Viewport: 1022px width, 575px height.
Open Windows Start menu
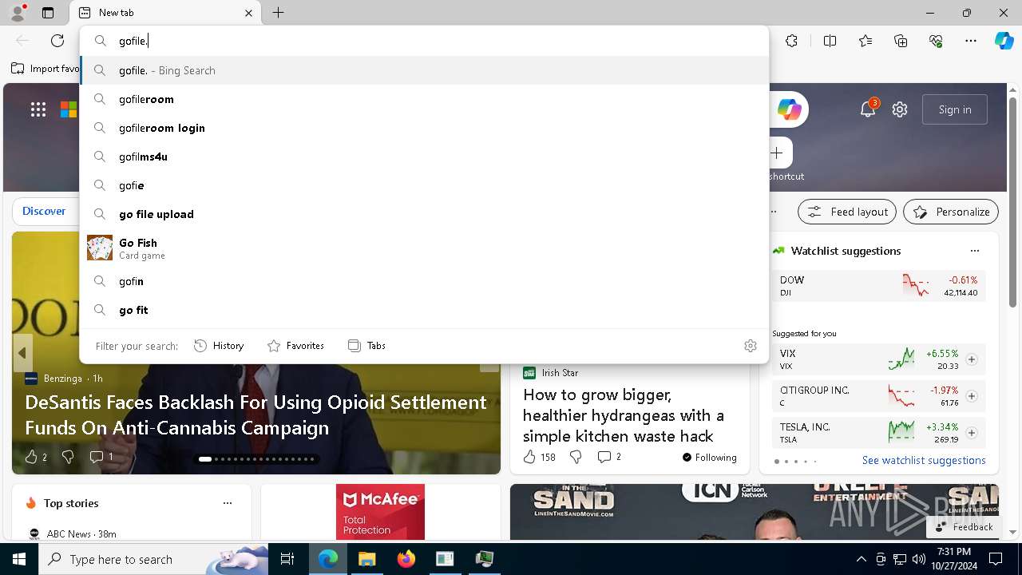pos(19,559)
